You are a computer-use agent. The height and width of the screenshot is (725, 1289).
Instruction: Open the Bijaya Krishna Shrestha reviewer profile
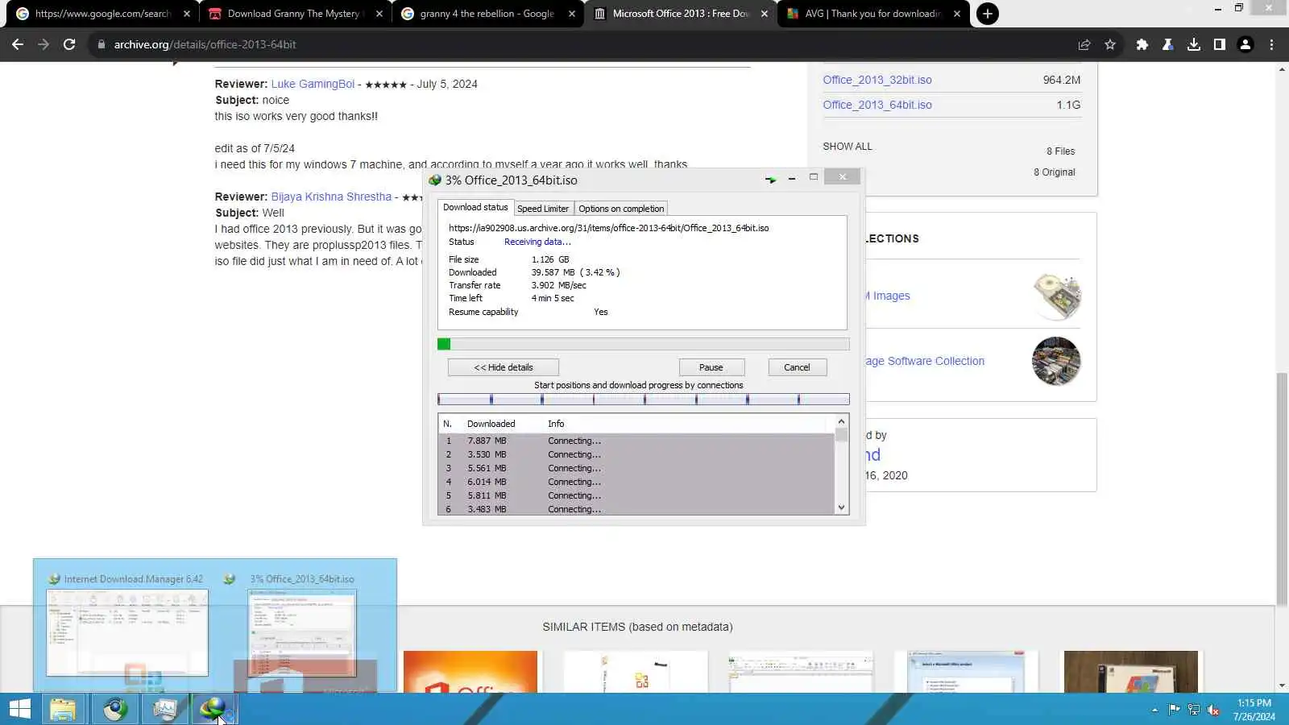331,197
